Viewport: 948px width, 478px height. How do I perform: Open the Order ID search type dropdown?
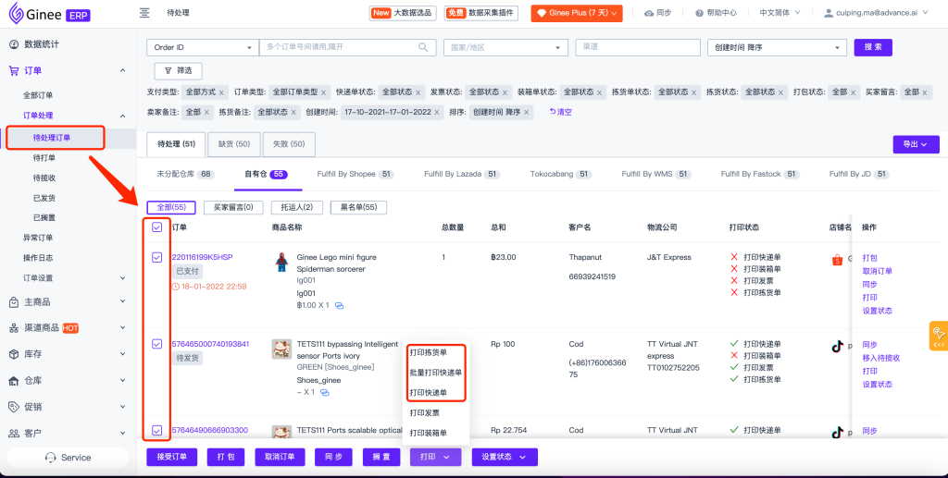pos(203,47)
